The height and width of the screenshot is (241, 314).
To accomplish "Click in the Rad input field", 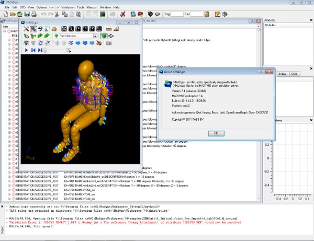I will coord(197,14).
